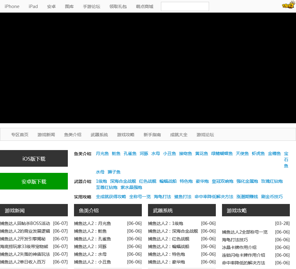
Task: Click the 全称号一览 link
Action: (x=140, y=197)
